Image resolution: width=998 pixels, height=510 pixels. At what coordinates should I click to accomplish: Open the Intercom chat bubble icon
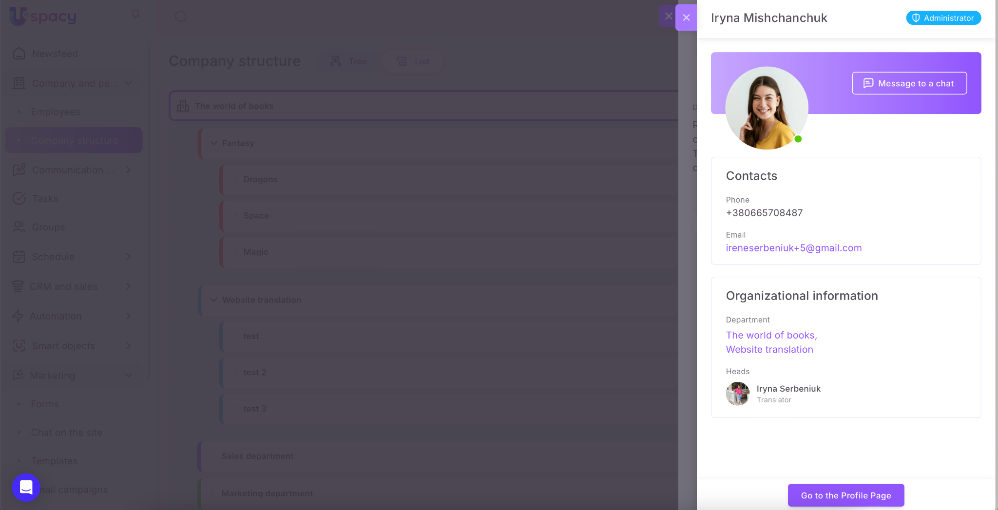click(26, 487)
